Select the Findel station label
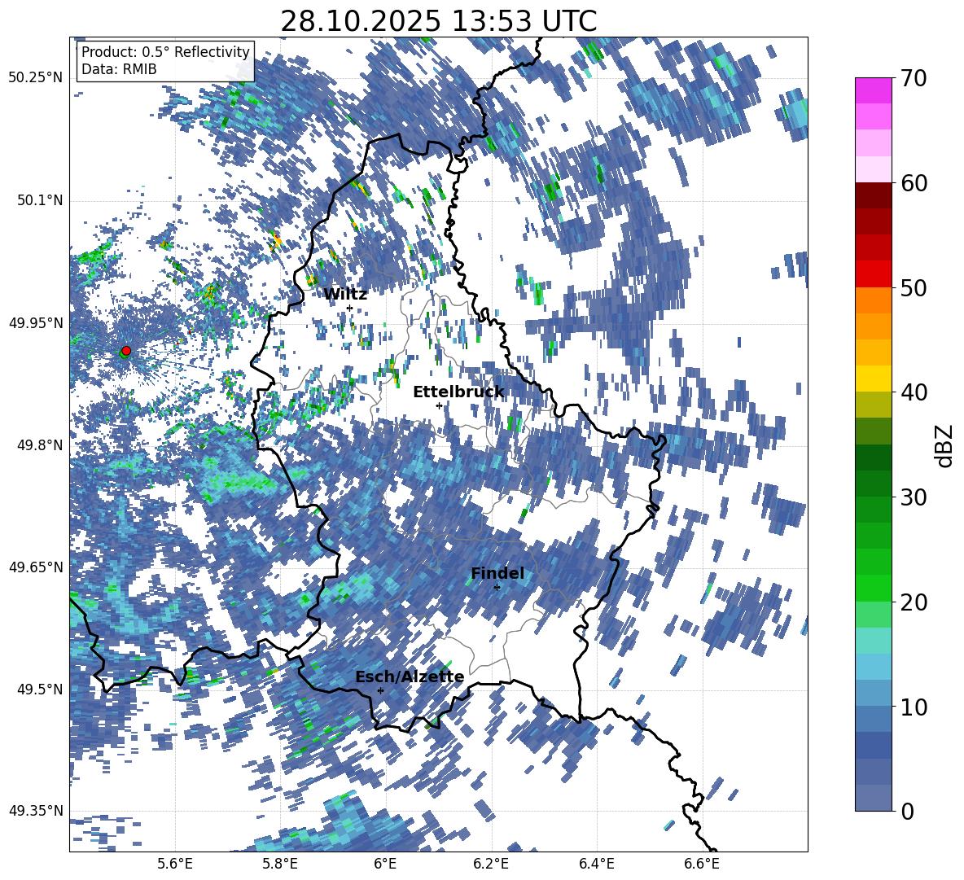Screen dimensions: 964x880 click(497, 573)
